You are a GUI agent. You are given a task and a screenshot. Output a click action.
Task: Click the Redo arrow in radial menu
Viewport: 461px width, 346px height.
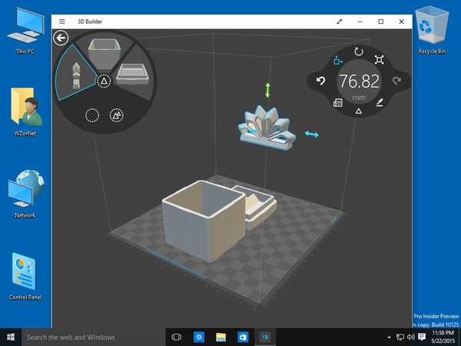click(397, 80)
